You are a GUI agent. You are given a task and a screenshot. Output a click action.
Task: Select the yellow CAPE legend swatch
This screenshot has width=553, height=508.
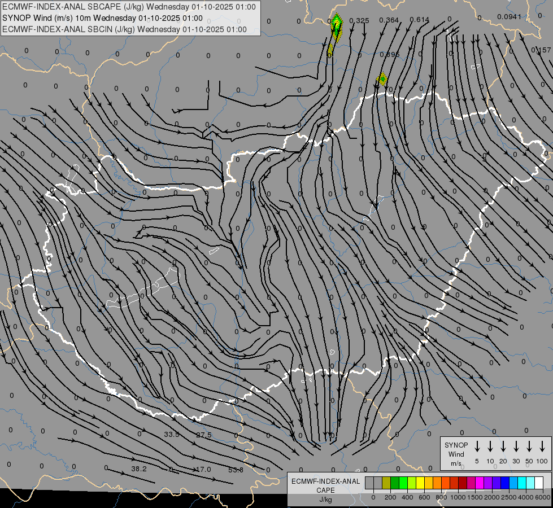(x=420, y=483)
